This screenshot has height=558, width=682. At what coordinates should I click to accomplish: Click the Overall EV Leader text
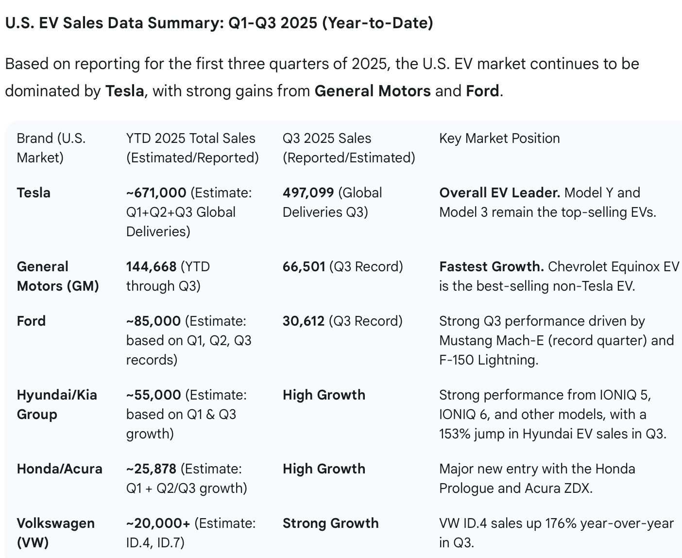pyautogui.click(x=499, y=193)
